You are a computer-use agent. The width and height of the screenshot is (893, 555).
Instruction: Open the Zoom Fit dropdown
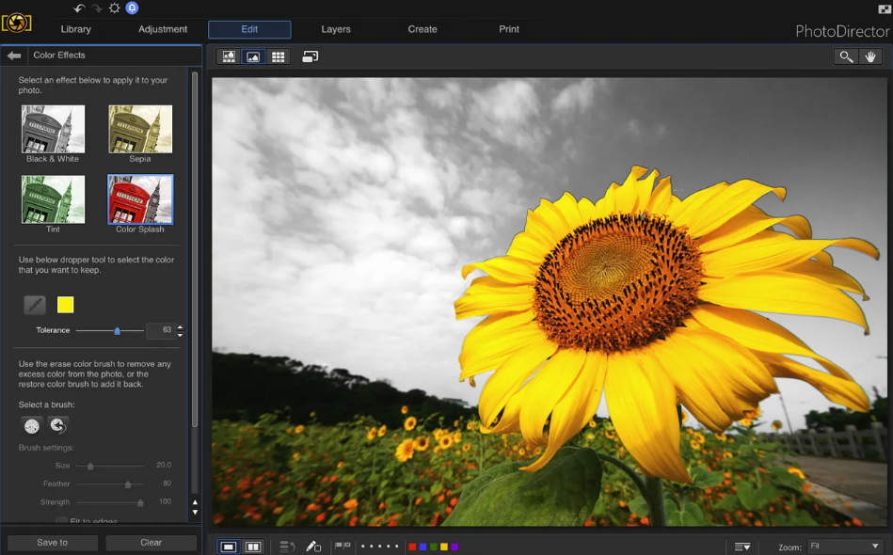(845, 546)
